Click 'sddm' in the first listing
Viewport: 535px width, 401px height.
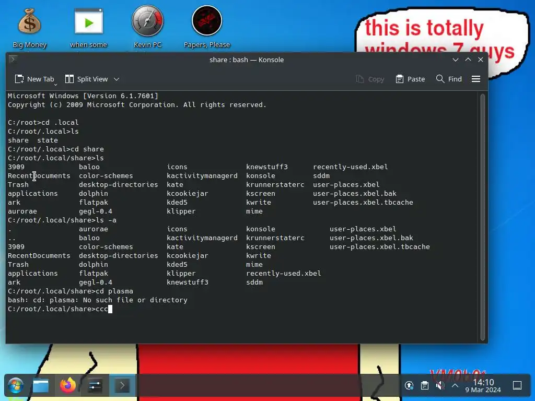point(321,176)
